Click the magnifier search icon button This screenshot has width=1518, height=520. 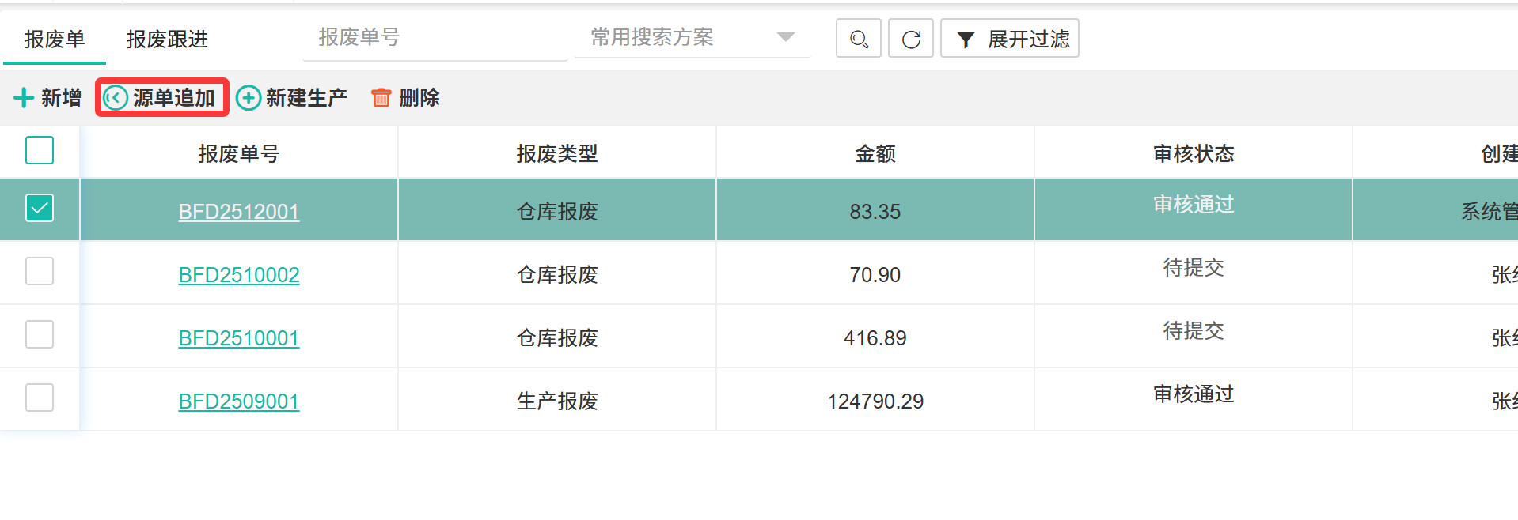(858, 39)
